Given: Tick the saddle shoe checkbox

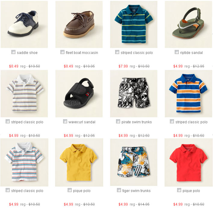Looking at the screenshot, I should coord(13,52).
